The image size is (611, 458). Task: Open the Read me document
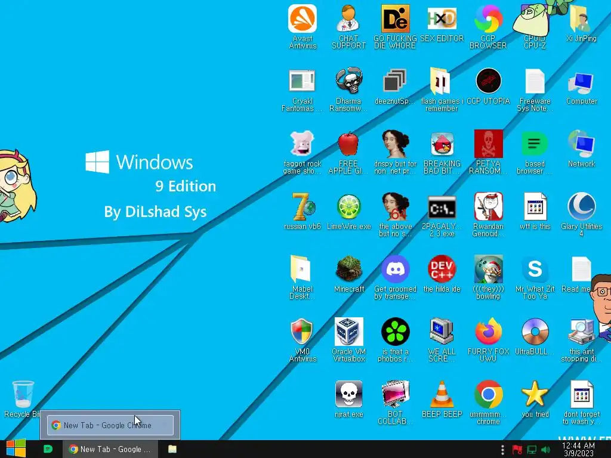pyautogui.click(x=580, y=270)
